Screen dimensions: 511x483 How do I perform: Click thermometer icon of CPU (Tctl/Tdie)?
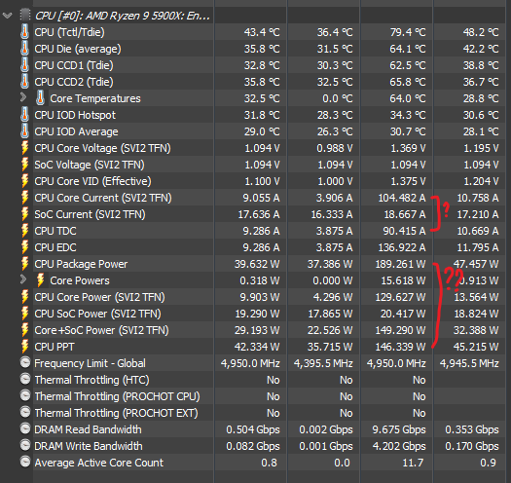[24, 31]
